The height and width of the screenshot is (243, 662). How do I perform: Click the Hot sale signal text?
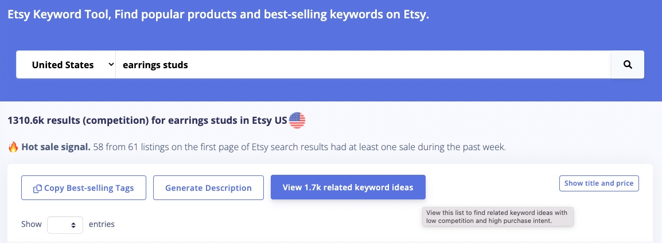[56, 147]
